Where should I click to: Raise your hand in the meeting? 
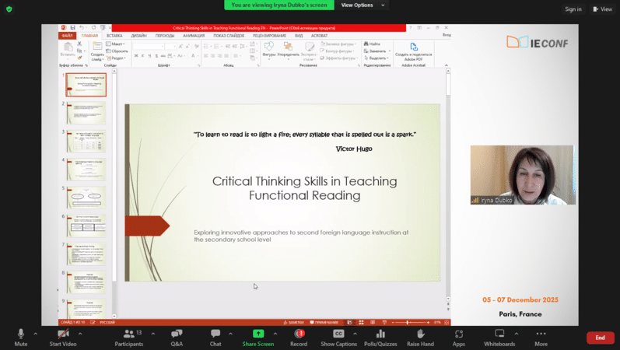(419, 337)
